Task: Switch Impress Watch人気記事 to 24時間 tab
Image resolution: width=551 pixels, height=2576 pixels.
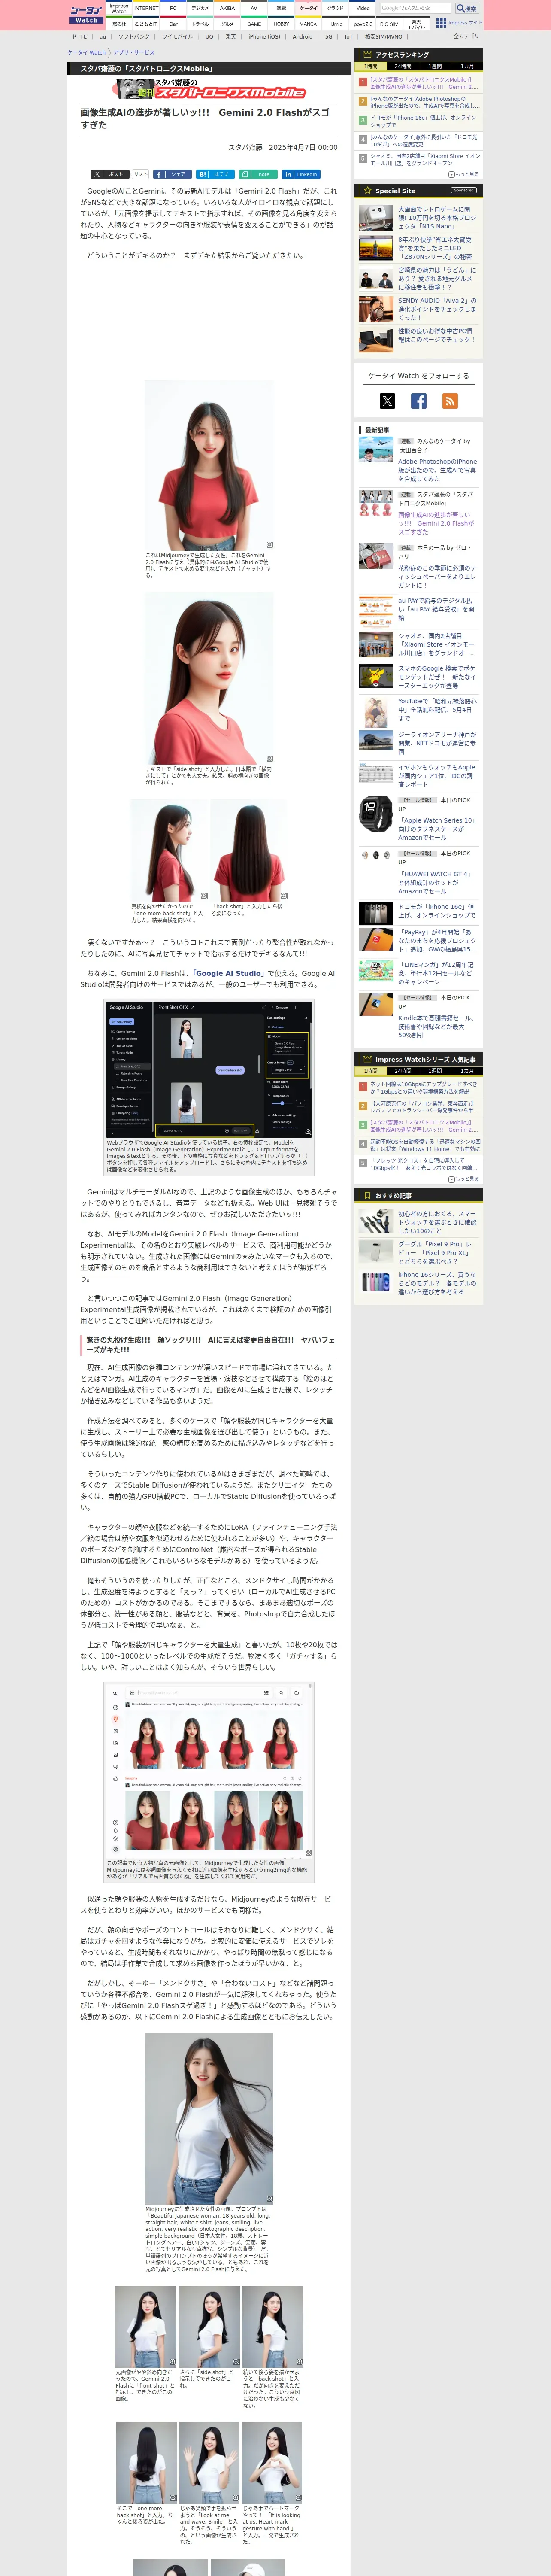Action: point(403,1071)
